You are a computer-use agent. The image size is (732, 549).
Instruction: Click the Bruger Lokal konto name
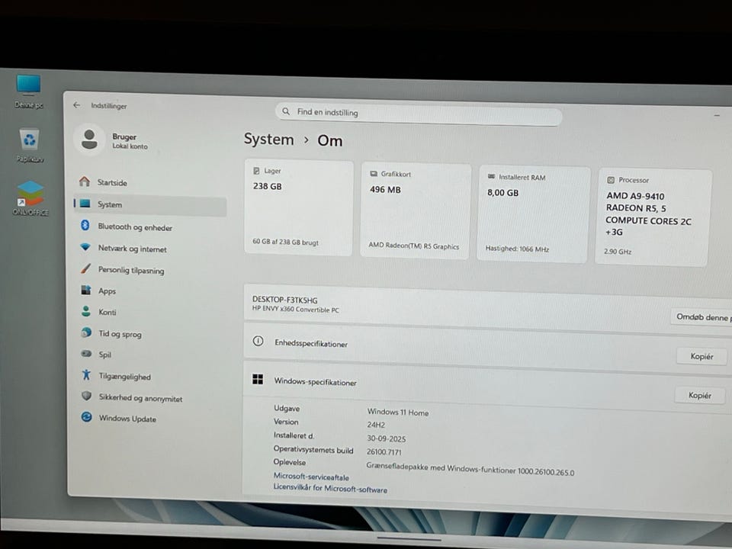[x=130, y=140]
